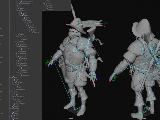Select the spear11 joint label
The image size is (160, 120).
[35, 30]
